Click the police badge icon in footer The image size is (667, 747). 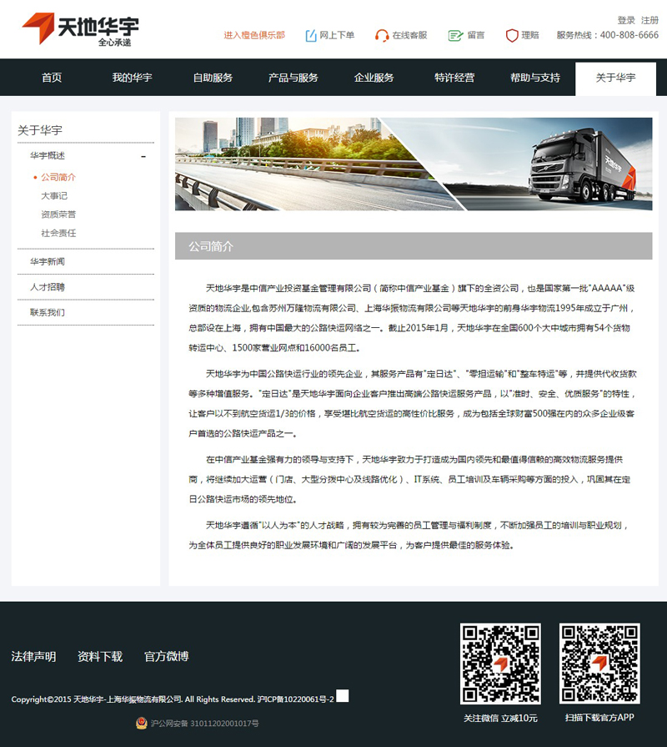click(141, 723)
